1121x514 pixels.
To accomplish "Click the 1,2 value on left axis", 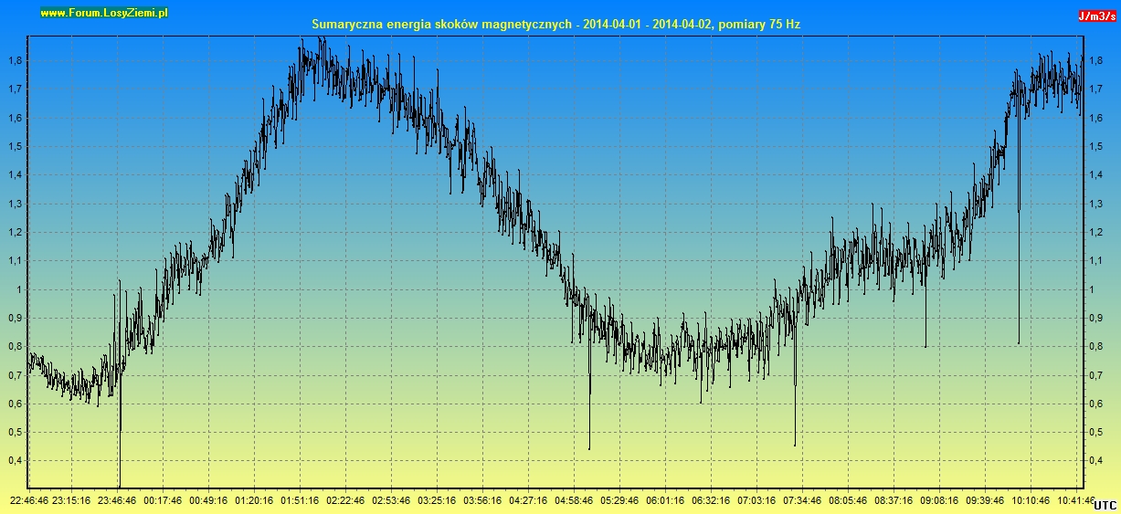I will pos(16,232).
